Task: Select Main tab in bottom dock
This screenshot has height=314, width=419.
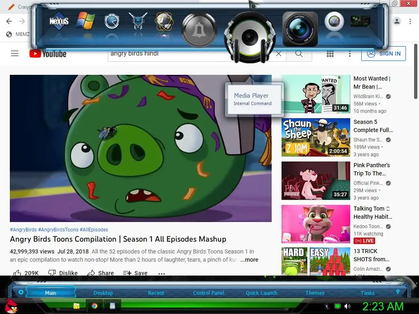Action: coord(50,293)
